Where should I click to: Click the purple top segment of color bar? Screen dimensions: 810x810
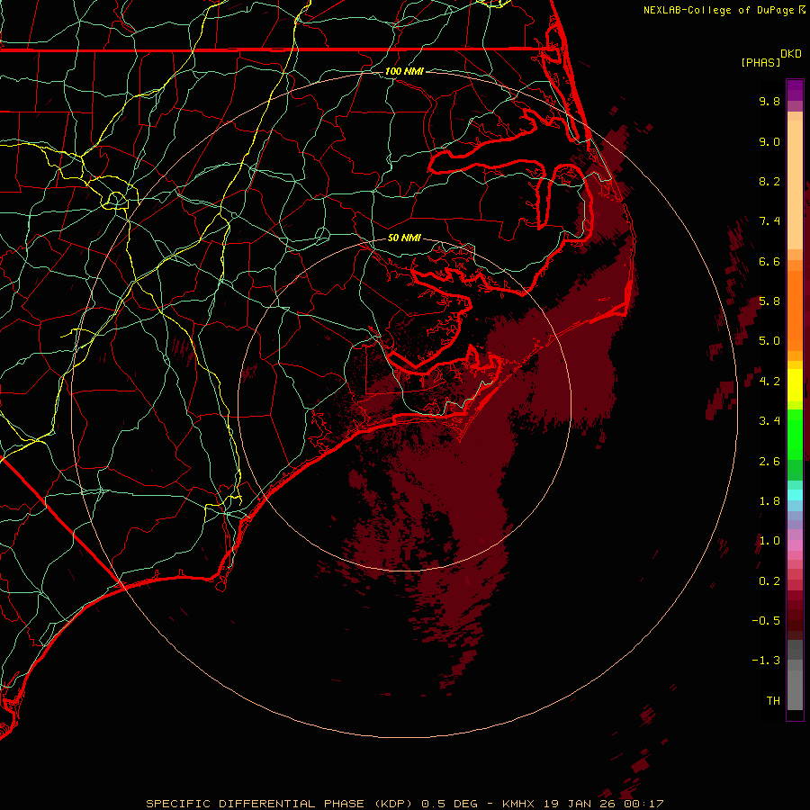point(795,90)
